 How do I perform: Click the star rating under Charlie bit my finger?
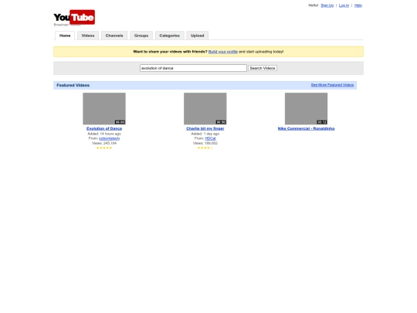click(205, 148)
